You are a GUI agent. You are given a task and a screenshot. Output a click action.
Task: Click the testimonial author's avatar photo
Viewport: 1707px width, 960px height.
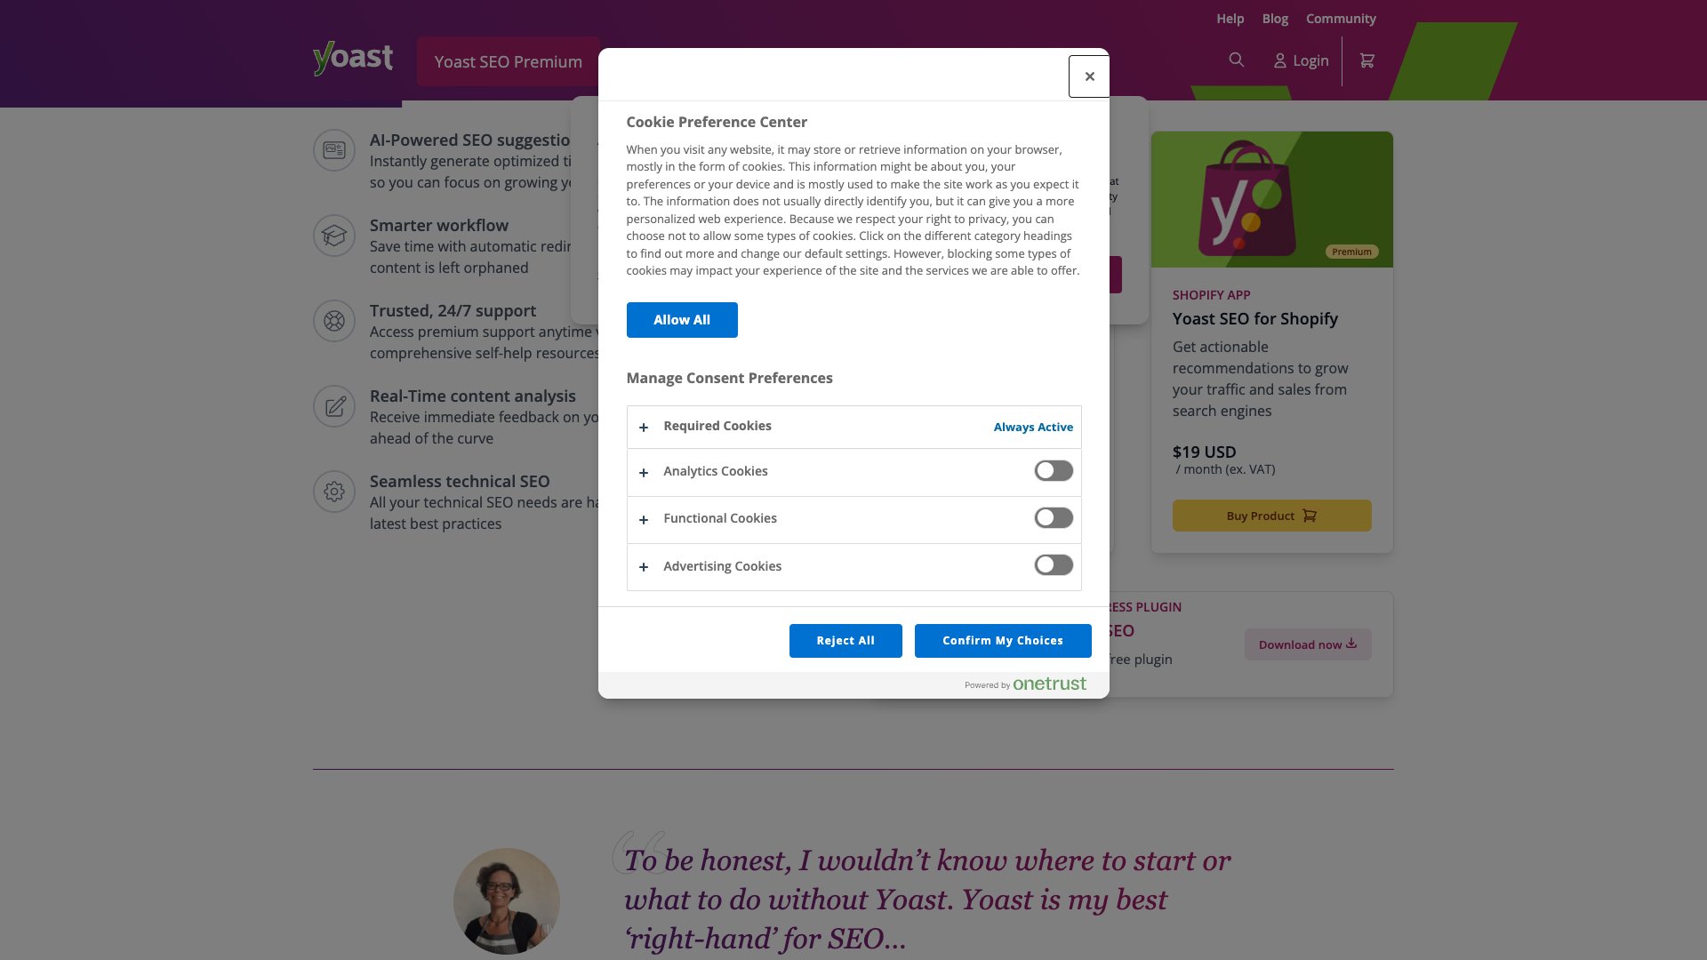click(506, 900)
